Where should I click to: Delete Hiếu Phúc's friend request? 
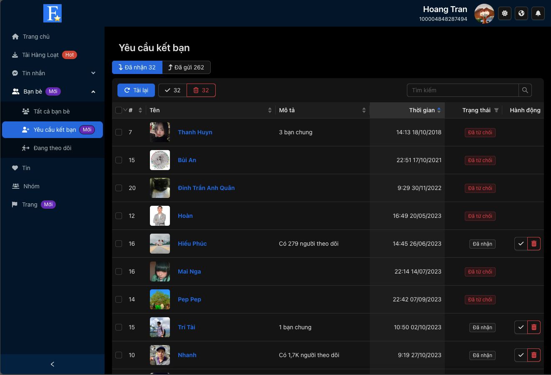534,244
